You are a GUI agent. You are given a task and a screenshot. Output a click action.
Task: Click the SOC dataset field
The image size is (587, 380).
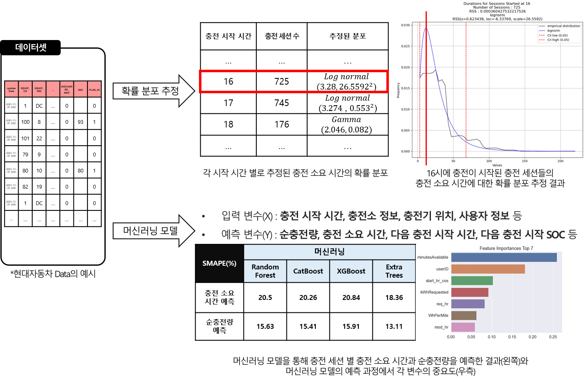pyautogui.click(x=80, y=89)
